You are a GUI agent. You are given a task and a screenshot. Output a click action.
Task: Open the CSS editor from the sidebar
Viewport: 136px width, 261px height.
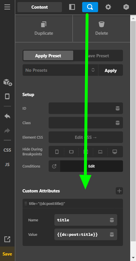[7, 150]
